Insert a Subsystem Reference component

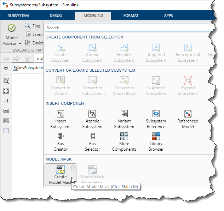tap(156, 114)
